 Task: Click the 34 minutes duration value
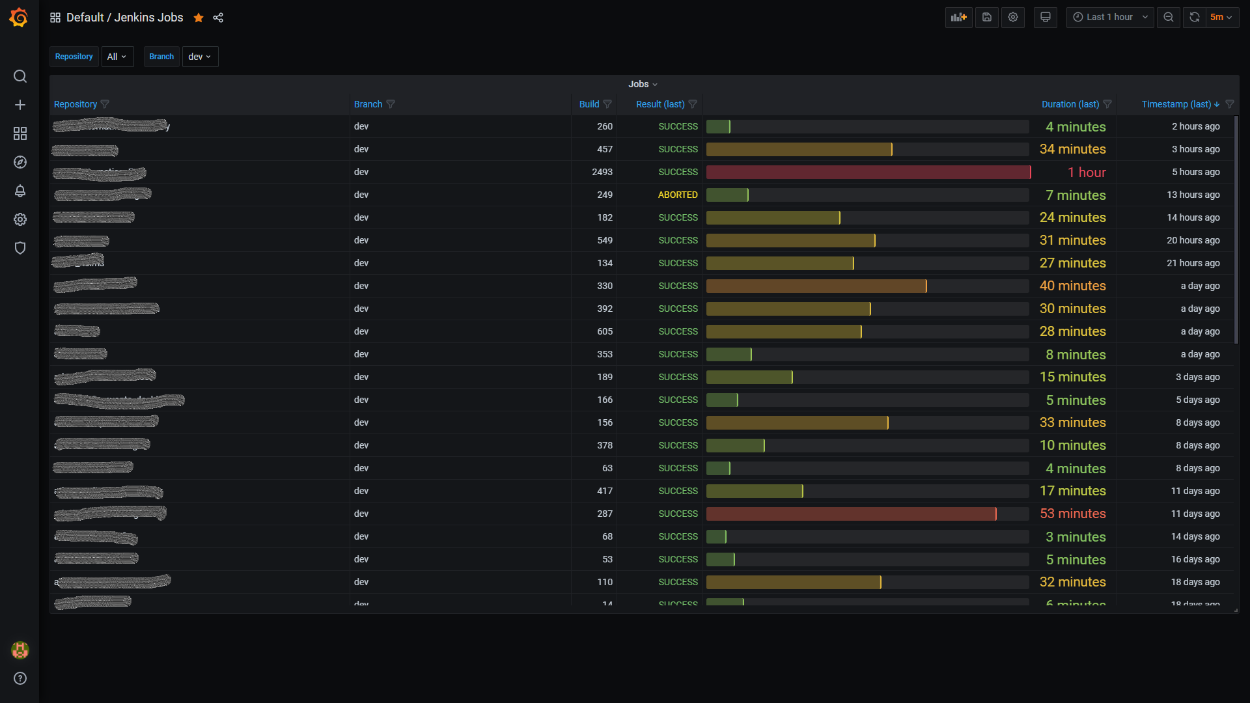click(1072, 149)
